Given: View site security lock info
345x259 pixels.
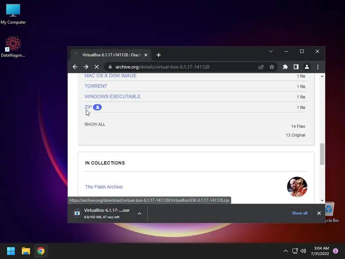Looking at the screenshot, I should tap(110, 67).
